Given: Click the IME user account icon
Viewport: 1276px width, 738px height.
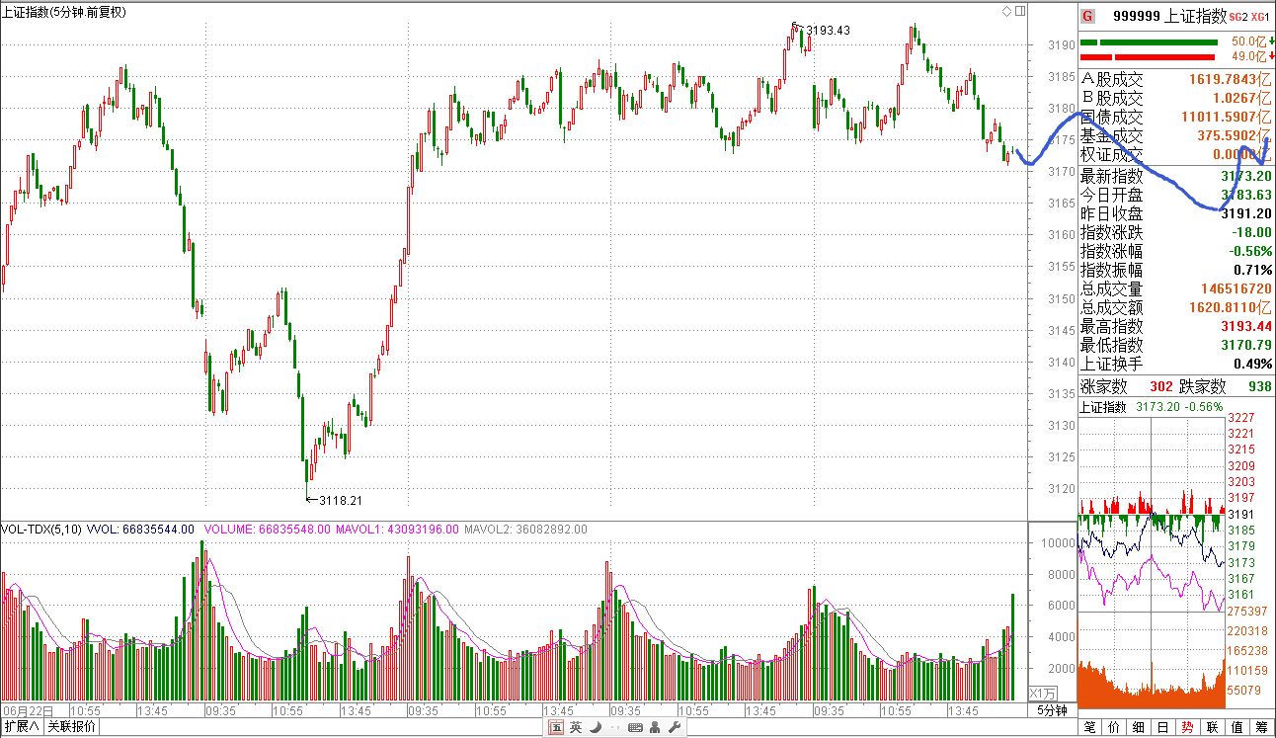Looking at the screenshot, I should [x=656, y=728].
